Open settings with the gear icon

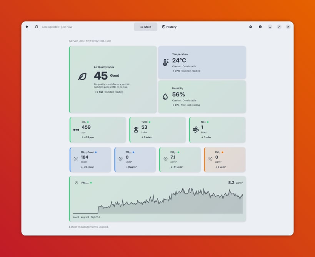250,27
